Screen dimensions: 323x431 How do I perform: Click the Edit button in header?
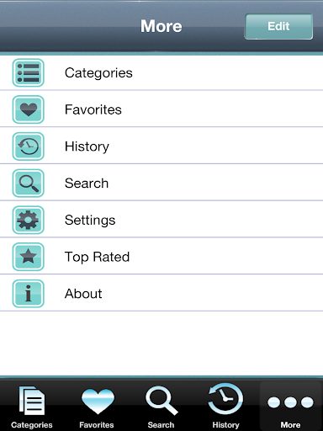[x=278, y=26]
